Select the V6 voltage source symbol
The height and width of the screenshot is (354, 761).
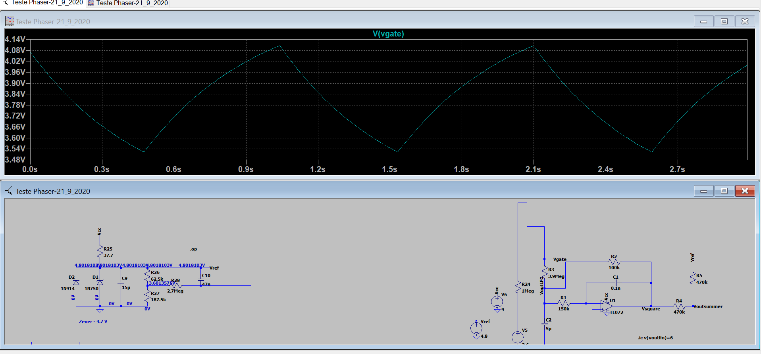click(x=497, y=302)
